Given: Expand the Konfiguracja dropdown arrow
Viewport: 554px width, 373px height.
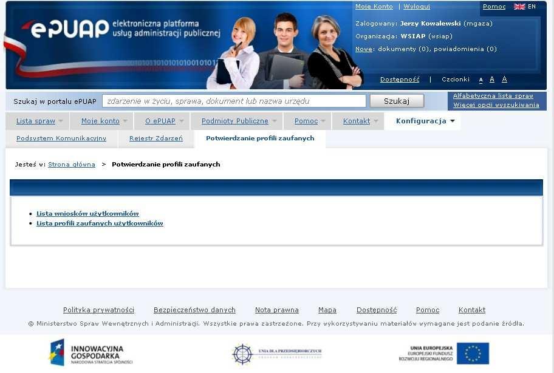Looking at the screenshot, I should click(452, 121).
